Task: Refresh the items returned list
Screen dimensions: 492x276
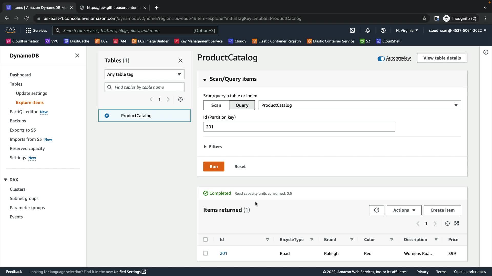Action: [376, 210]
